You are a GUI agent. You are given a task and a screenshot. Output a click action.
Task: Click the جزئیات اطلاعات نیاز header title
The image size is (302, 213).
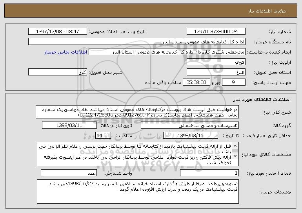click(x=267, y=11)
